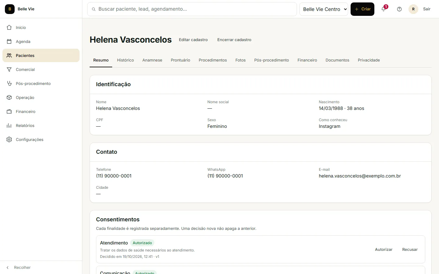Switch to the Histórico tab

click(125, 60)
